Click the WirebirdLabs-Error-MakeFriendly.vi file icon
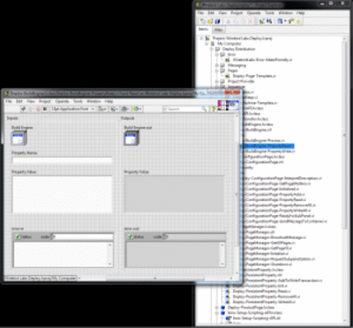Viewport: 353px width, 328px height. tap(228, 60)
